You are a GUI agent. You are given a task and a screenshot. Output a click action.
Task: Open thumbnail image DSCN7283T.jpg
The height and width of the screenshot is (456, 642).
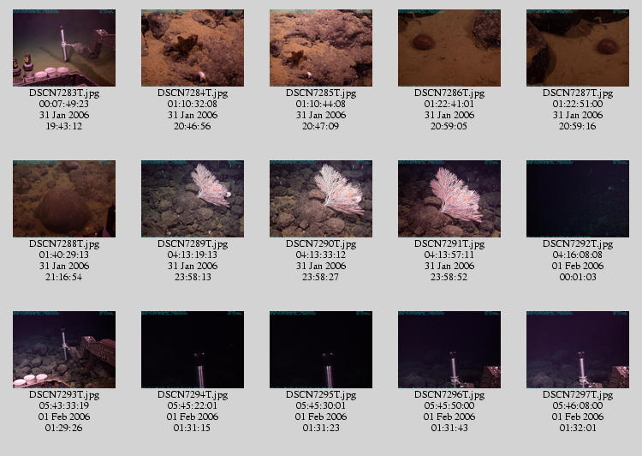[x=64, y=48]
